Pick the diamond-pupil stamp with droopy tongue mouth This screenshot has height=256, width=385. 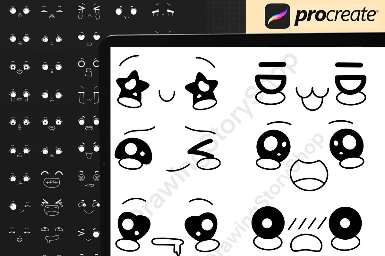click(x=51, y=123)
